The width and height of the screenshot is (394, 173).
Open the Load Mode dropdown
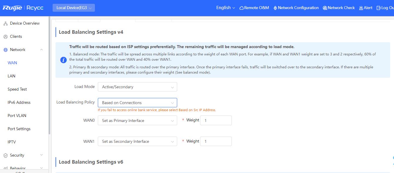click(138, 87)
